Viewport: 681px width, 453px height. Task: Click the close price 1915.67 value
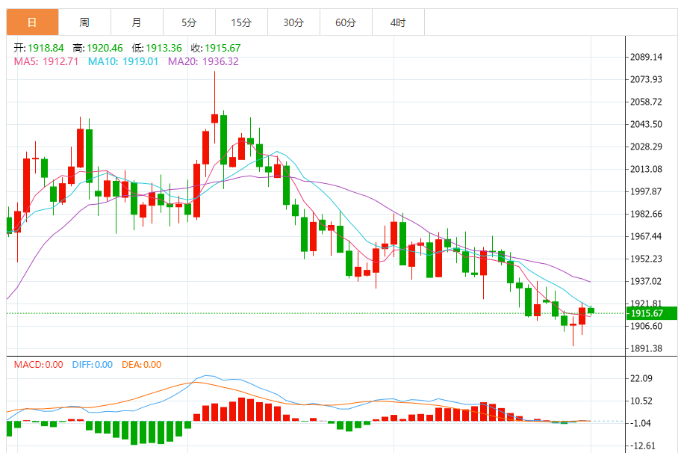tap(223, 48)
